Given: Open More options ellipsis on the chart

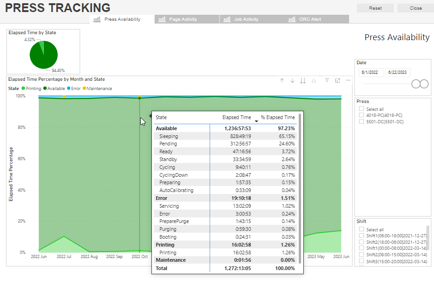Looking at the screenshot, I should tap(348, 80).
